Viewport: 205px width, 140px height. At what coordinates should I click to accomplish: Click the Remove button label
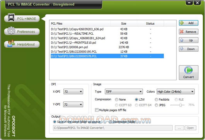coord(191,32)
